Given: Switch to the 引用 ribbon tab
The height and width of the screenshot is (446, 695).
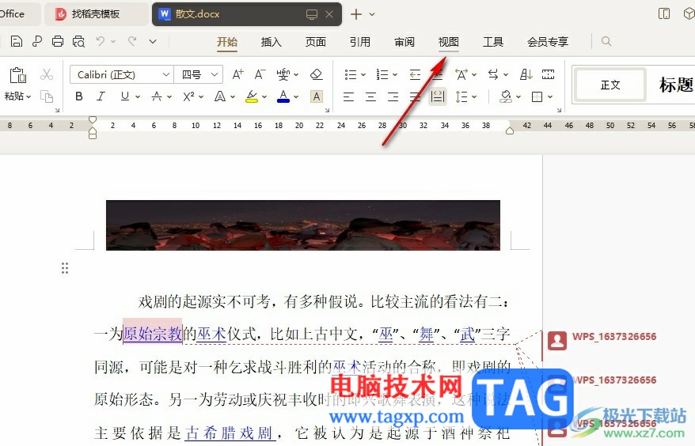Looking at the screenshot, I should [x=360, y=42].
